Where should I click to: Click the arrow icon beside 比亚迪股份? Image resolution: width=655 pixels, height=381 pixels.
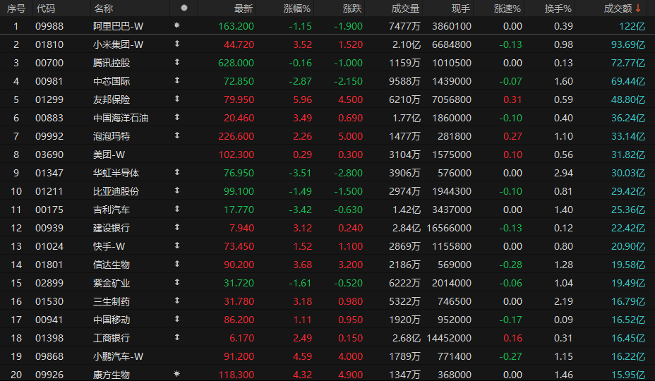click(x=177, y=190)
